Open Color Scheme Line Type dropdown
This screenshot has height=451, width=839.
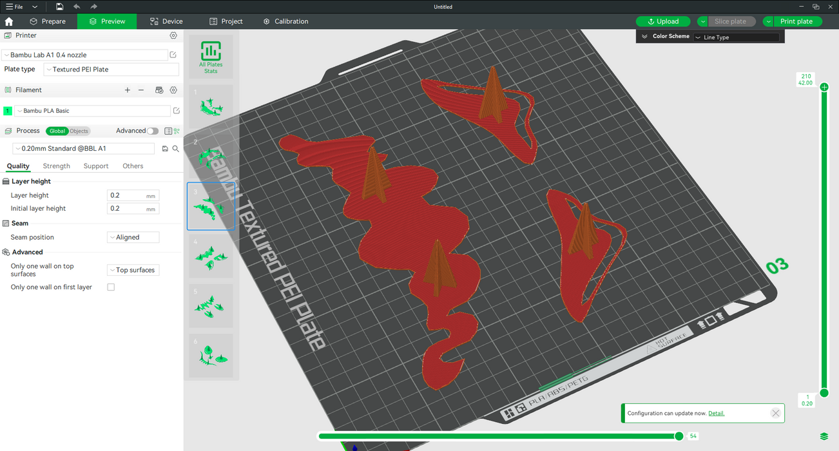tap(736, 37)
